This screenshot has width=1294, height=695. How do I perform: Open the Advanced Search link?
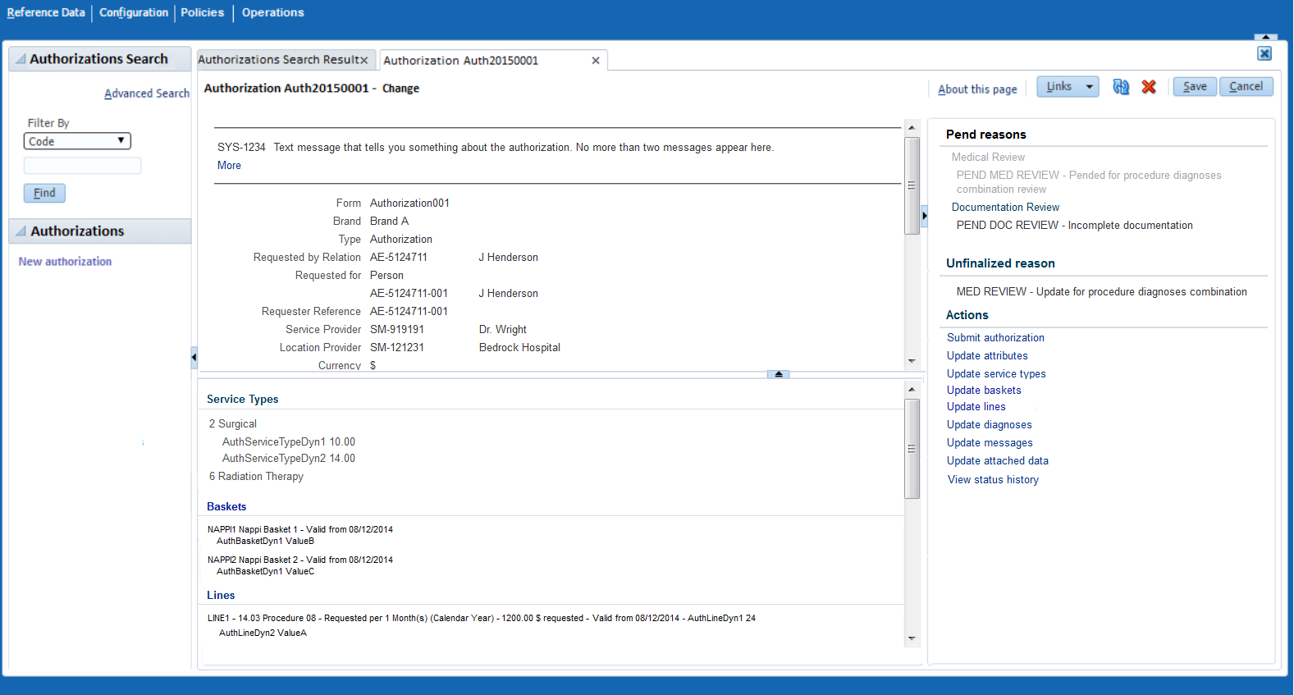pyautogui.click(x=147, y=94)
